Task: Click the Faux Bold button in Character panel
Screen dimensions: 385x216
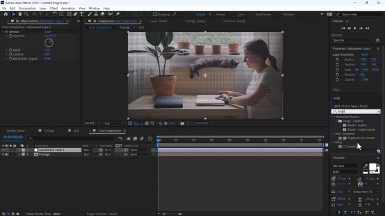Action: [x=339, y=212]
